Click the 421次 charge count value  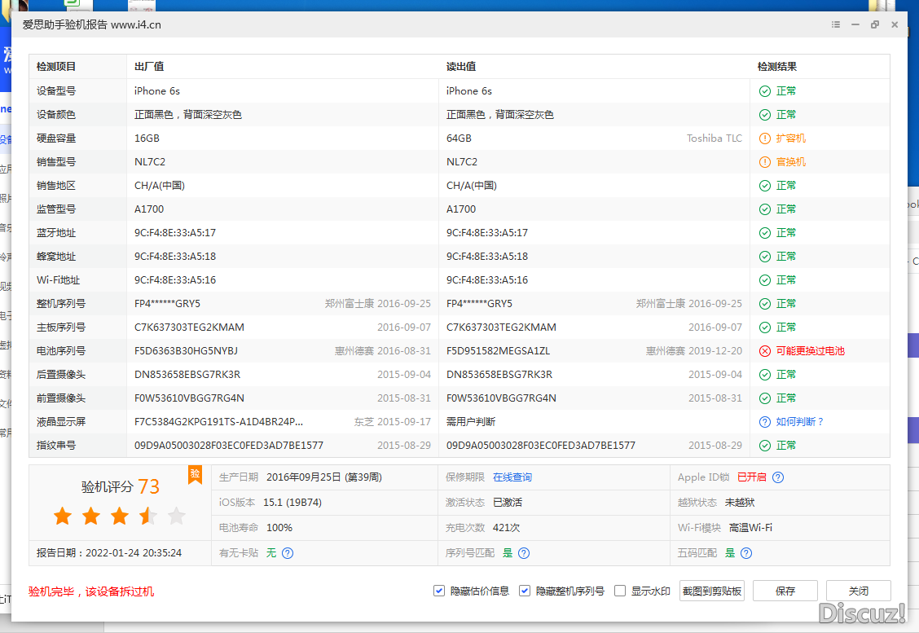click(507, 528)
